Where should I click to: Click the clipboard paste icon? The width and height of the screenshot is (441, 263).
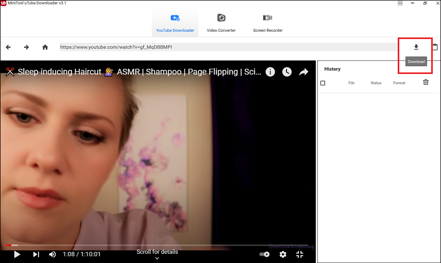pyautogui.click(x=435, y=47)
